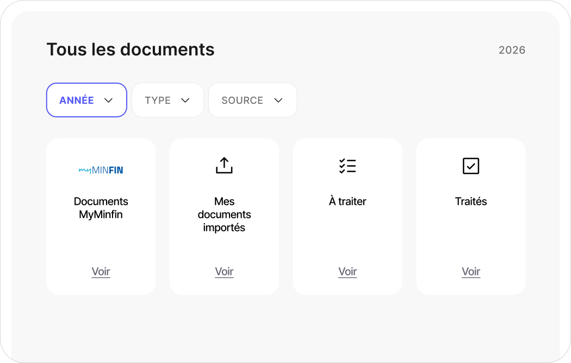The image size is (571, 363).
Task: Click the 2026 year label
Action: 512,50
